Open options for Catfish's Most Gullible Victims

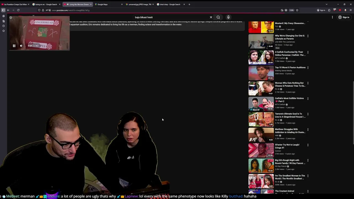(308, 99)
